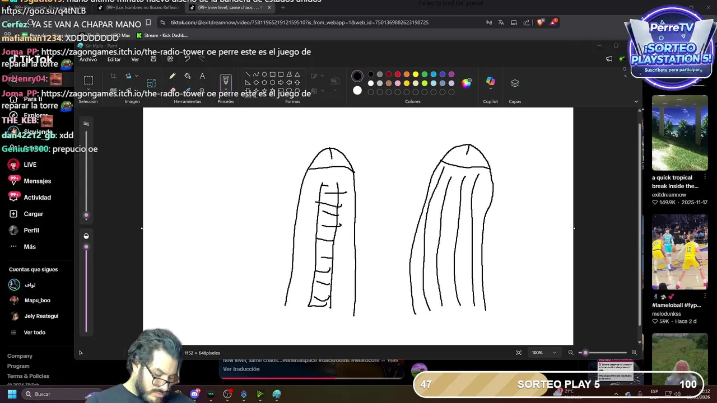This screenshot has width=717, height=403.
Task: Switch to the 'new level, same chaos' tab
Action: coord(230,8)
